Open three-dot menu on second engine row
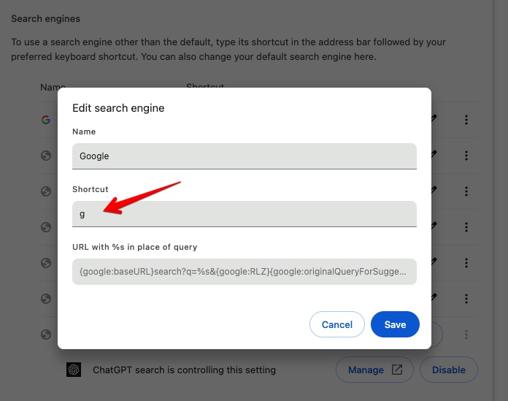508x401 pixels. pyautogui.click(x=466, y=156)
